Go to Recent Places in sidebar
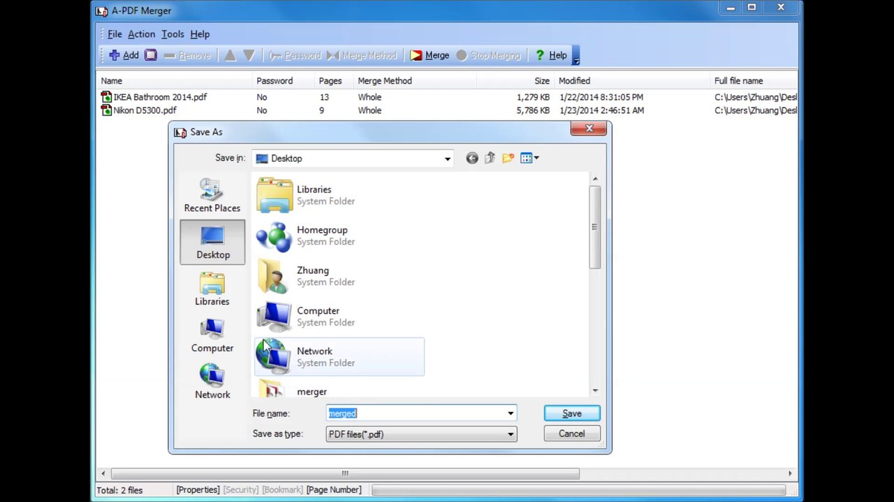This screenshot has width=894, height=502. pos(212,195)
